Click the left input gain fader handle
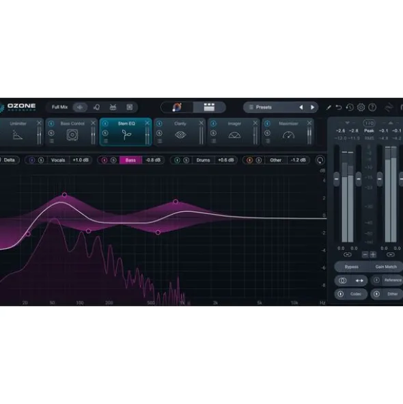This screenshot has width=403, height=404. coord(336,179)
